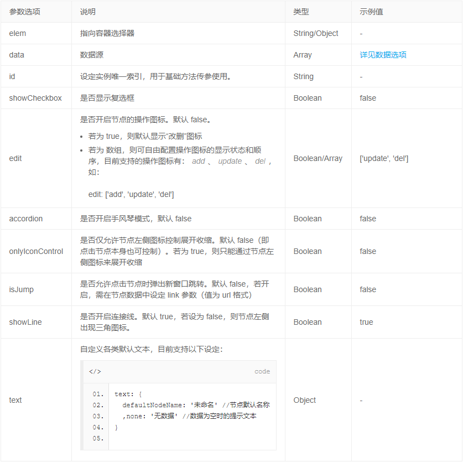463x462 pixels.
Task: Click the italic 'add' keyword
Action: [199, 162]
